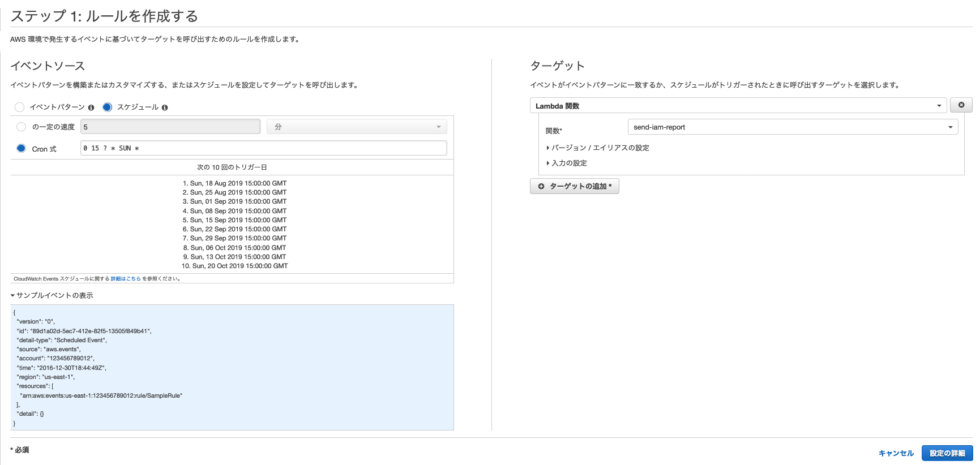Screen dimensions: 980x465
Task: Click the ターゲット section heading
Action: point(557,66)
